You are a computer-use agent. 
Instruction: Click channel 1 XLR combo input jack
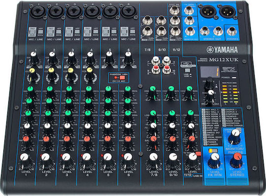[37, 11]
